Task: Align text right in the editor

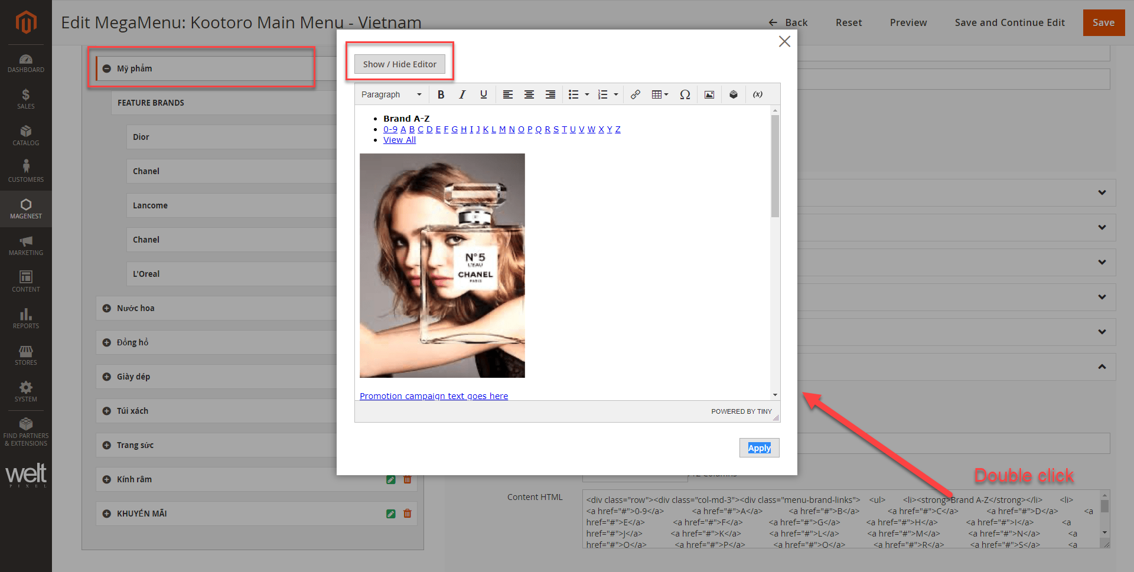Action: tap(550, 94)
